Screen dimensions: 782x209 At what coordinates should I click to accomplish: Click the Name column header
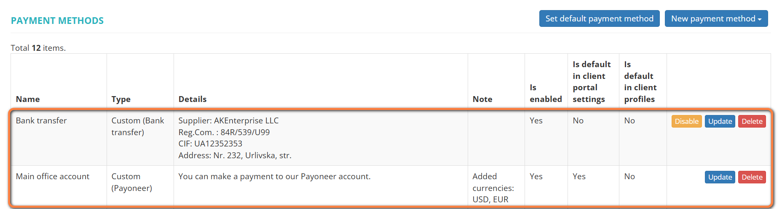(28, 99)
